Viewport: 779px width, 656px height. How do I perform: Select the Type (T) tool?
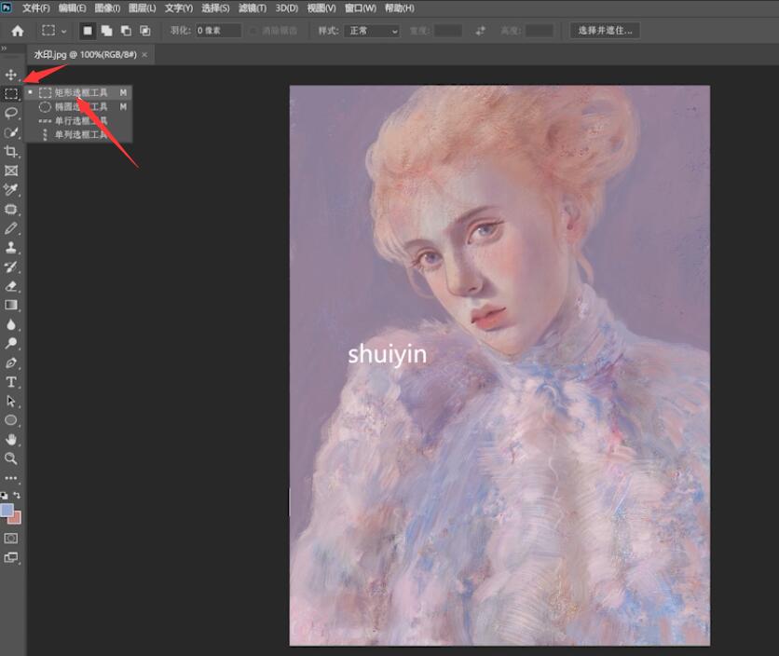[11, 382]
